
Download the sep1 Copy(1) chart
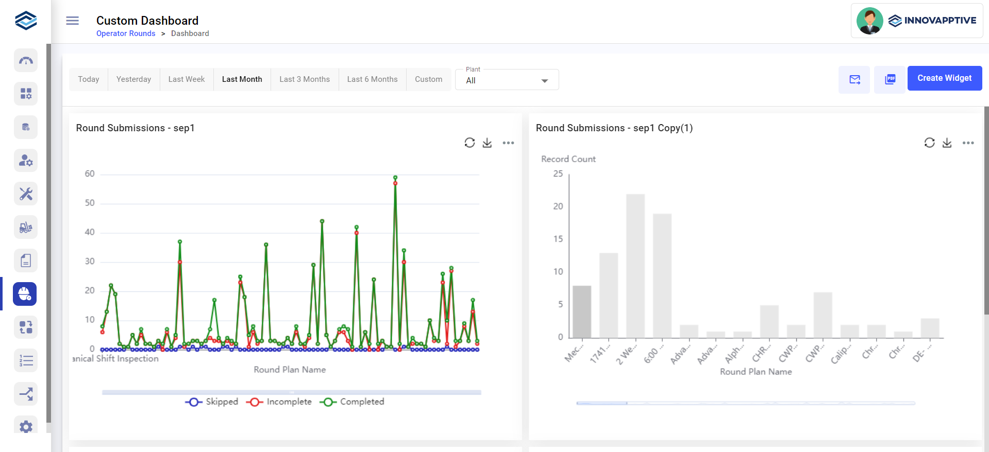tap(947, 143)
